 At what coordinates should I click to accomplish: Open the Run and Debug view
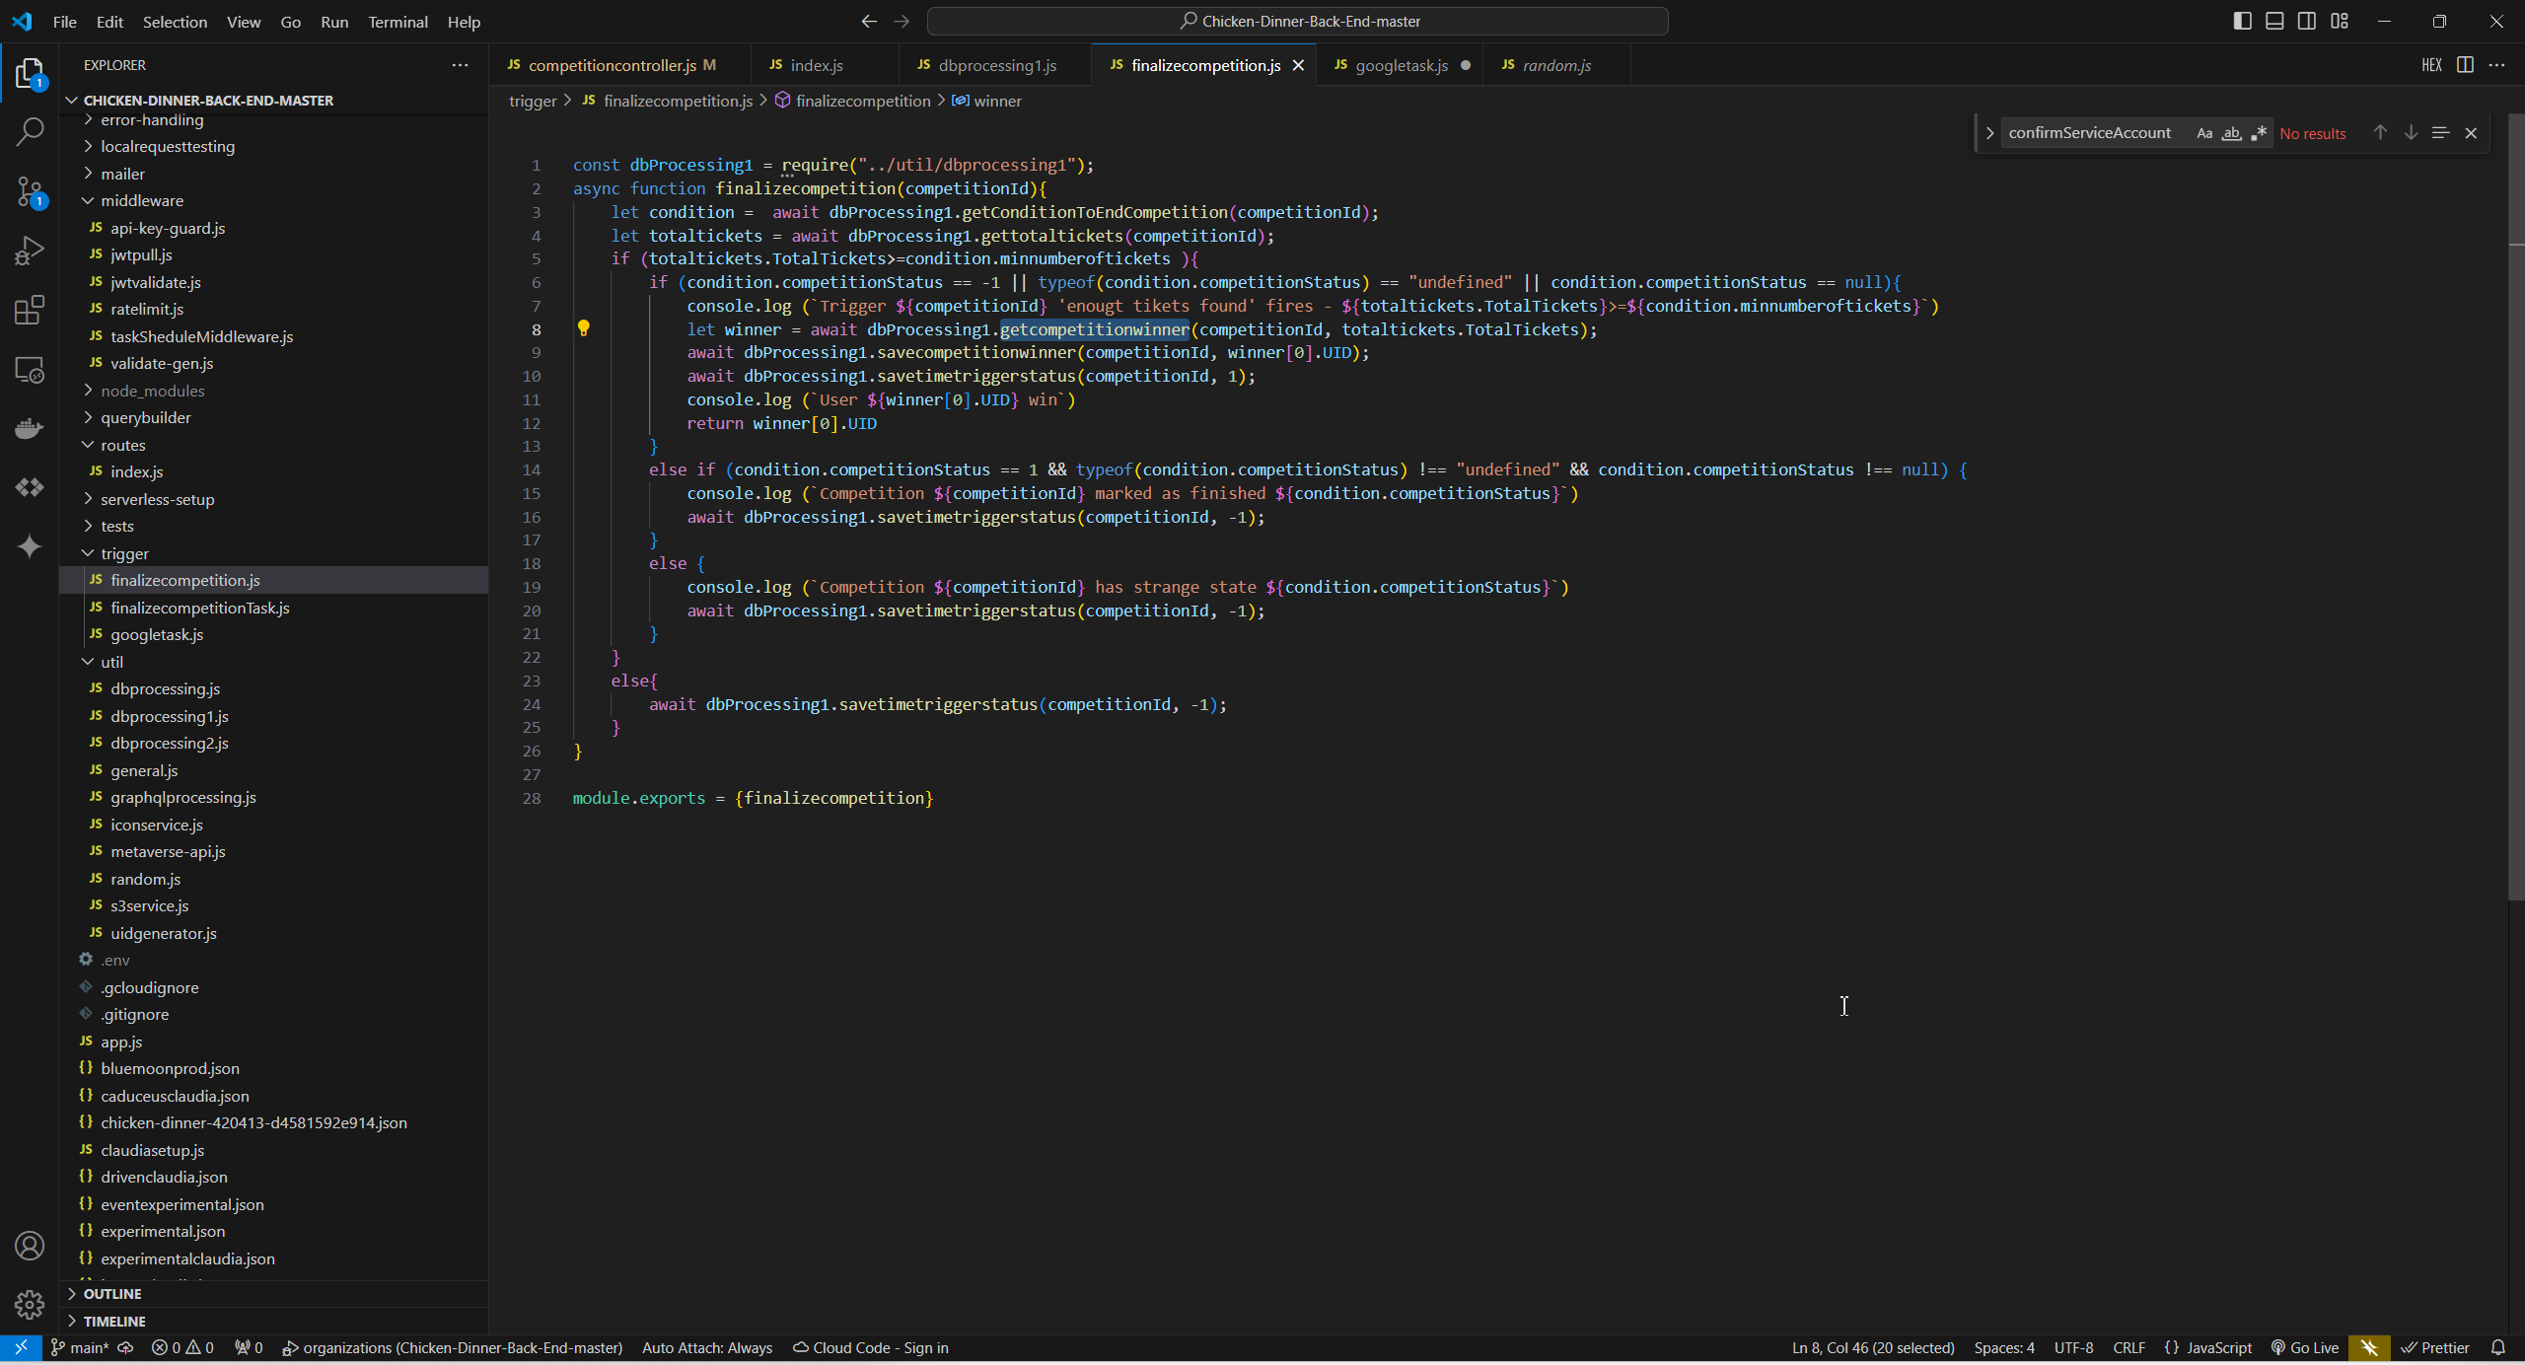(30, 251)
